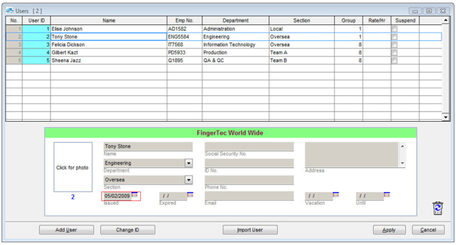Screen dimensions: 456x245
Task: Toggle Suspend checkbox for Tony Stone
Action: [x=394, y=37]
